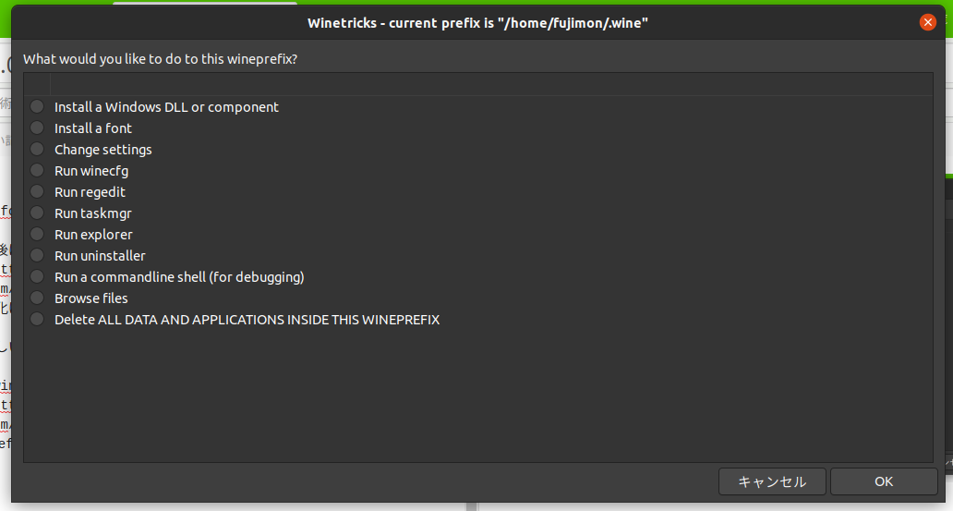Select the 'Delete ALL DATA AND APPLICATIONS' radio option
The width and height of the screenshot is (953, 511).
[x=37, y=320]
